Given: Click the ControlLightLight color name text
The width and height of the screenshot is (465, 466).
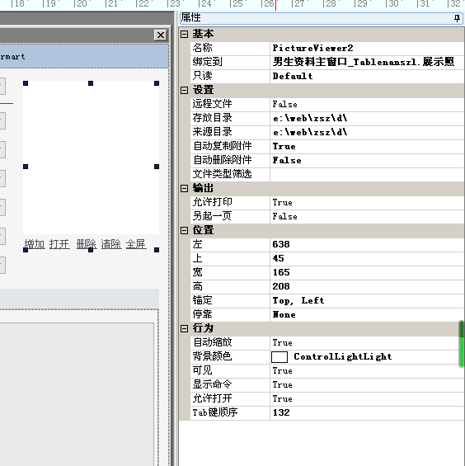Looking at the screenshot, I should point(343,356).
